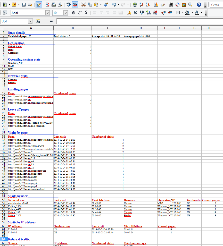Delete a decimal place
Screen dimensions: 223x246
point(155,13)
